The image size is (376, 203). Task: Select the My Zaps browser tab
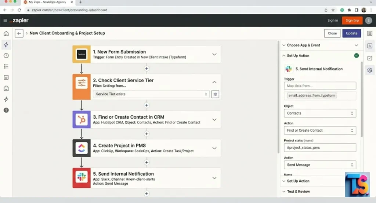47,2
